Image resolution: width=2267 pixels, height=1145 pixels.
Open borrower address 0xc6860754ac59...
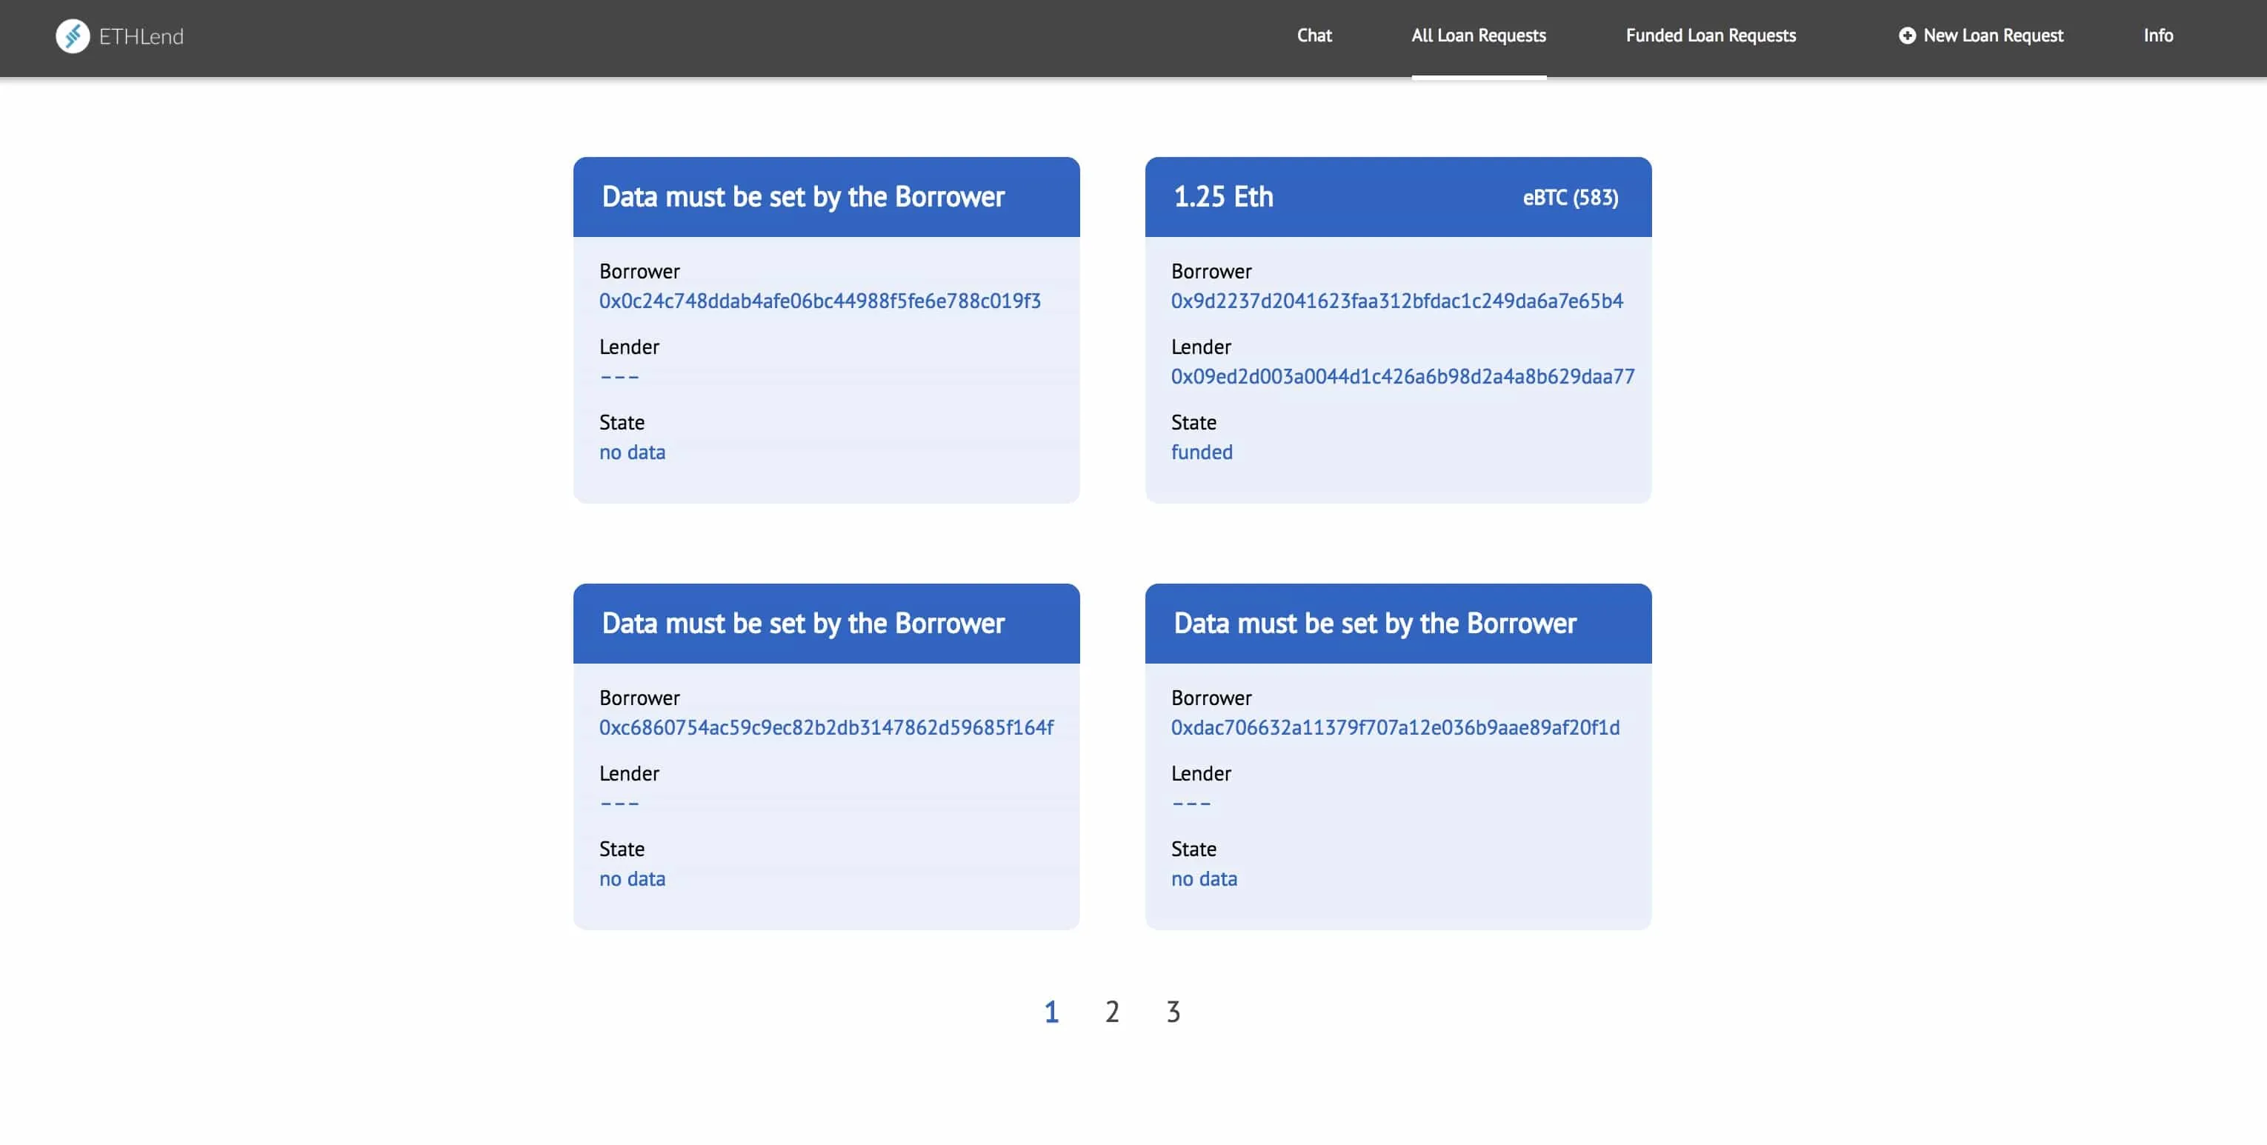click(825, 728)
